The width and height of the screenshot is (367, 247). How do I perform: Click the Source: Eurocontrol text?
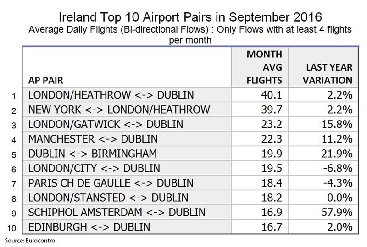tap(31, 241)
